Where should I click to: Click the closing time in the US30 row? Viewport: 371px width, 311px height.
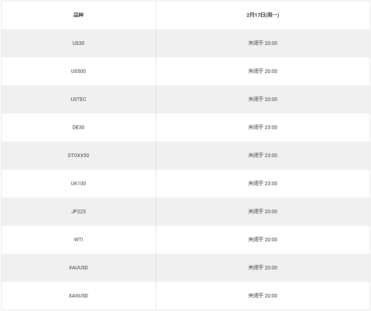pos(263,43)
